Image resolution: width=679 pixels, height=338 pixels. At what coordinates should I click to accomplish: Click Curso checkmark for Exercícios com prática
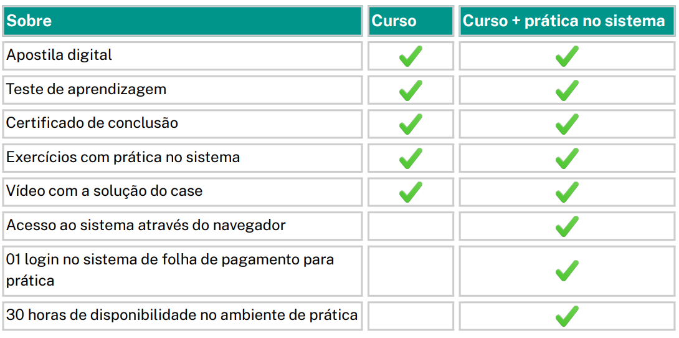coord(411,158)
